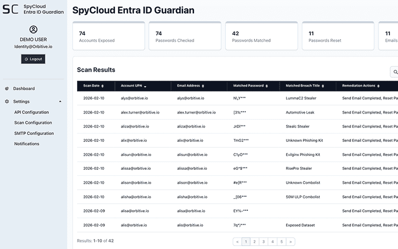The width and height of the screenshot is (398, 249).
Task: Go to previous results page
Action: tap(237, 242)
